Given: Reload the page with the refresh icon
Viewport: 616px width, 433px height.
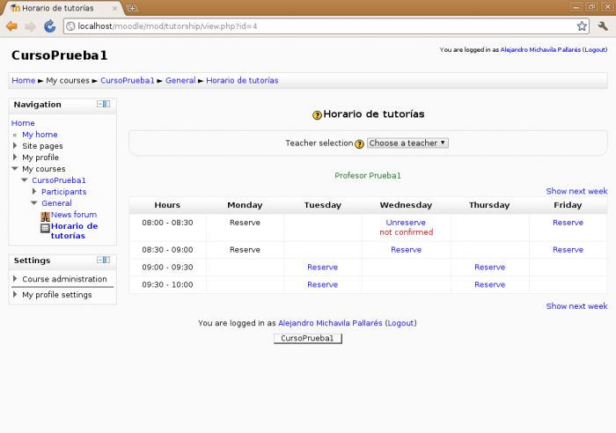Looking at the screenshot, I should pos(49,26).
